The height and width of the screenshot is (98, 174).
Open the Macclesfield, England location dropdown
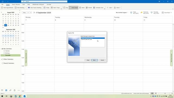point(122,13)
